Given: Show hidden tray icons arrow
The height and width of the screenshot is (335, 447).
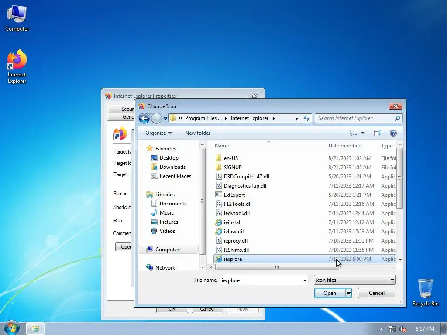Looking at the screenshot, I should (382, 329).
